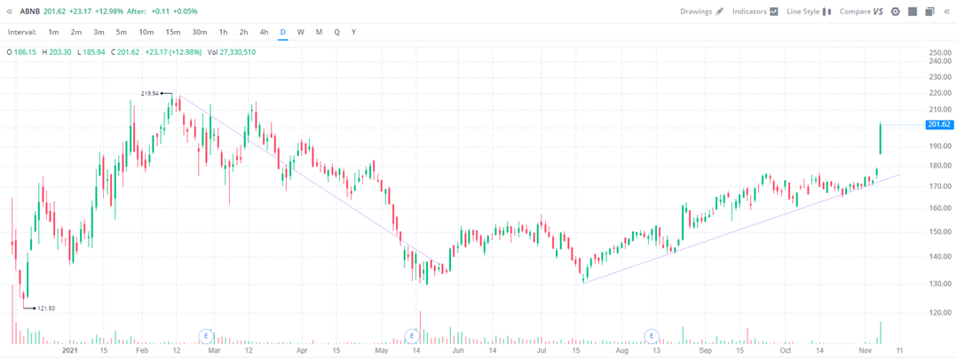
Task: Select the quarterly Q interval
Action: click(x=337, y=32)
